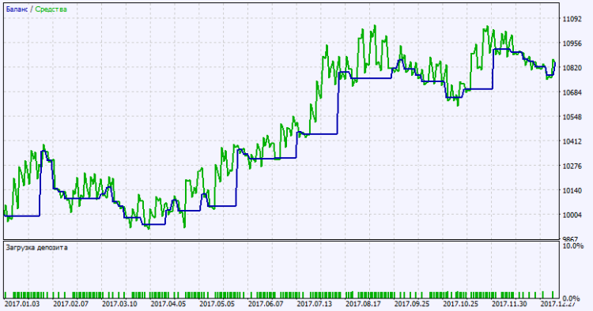Select the 10140 axis value

[x=572, y=190]
